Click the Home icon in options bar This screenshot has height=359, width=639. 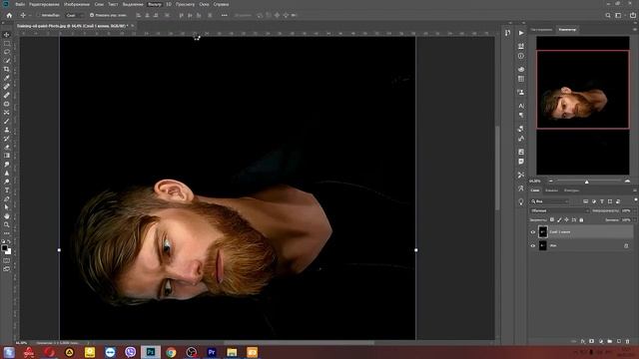pyautogui.click(x=9, y=15)
